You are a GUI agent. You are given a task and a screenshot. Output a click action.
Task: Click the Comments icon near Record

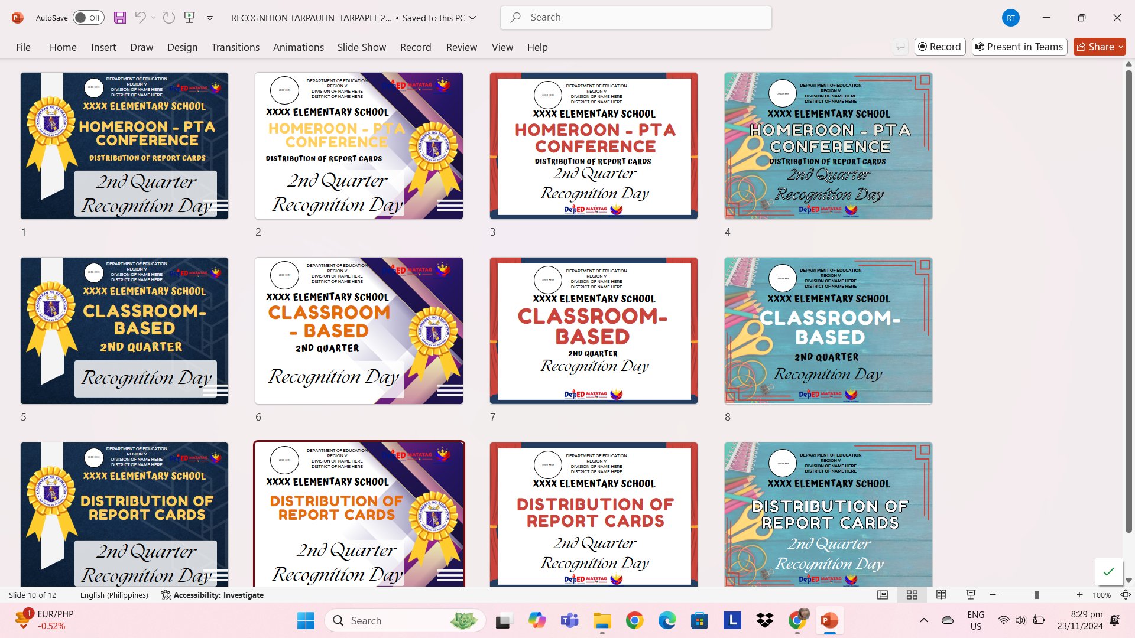click(x=900, y=47)
